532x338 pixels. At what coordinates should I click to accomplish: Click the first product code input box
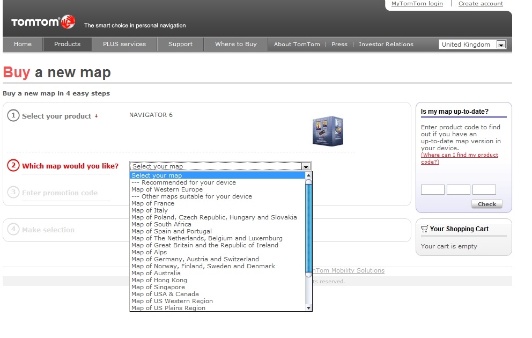click(433, 189)
